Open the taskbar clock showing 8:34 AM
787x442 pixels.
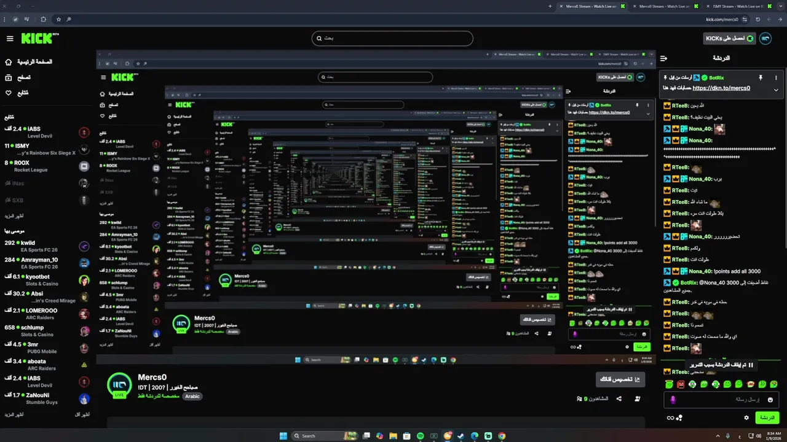point(773,436)
